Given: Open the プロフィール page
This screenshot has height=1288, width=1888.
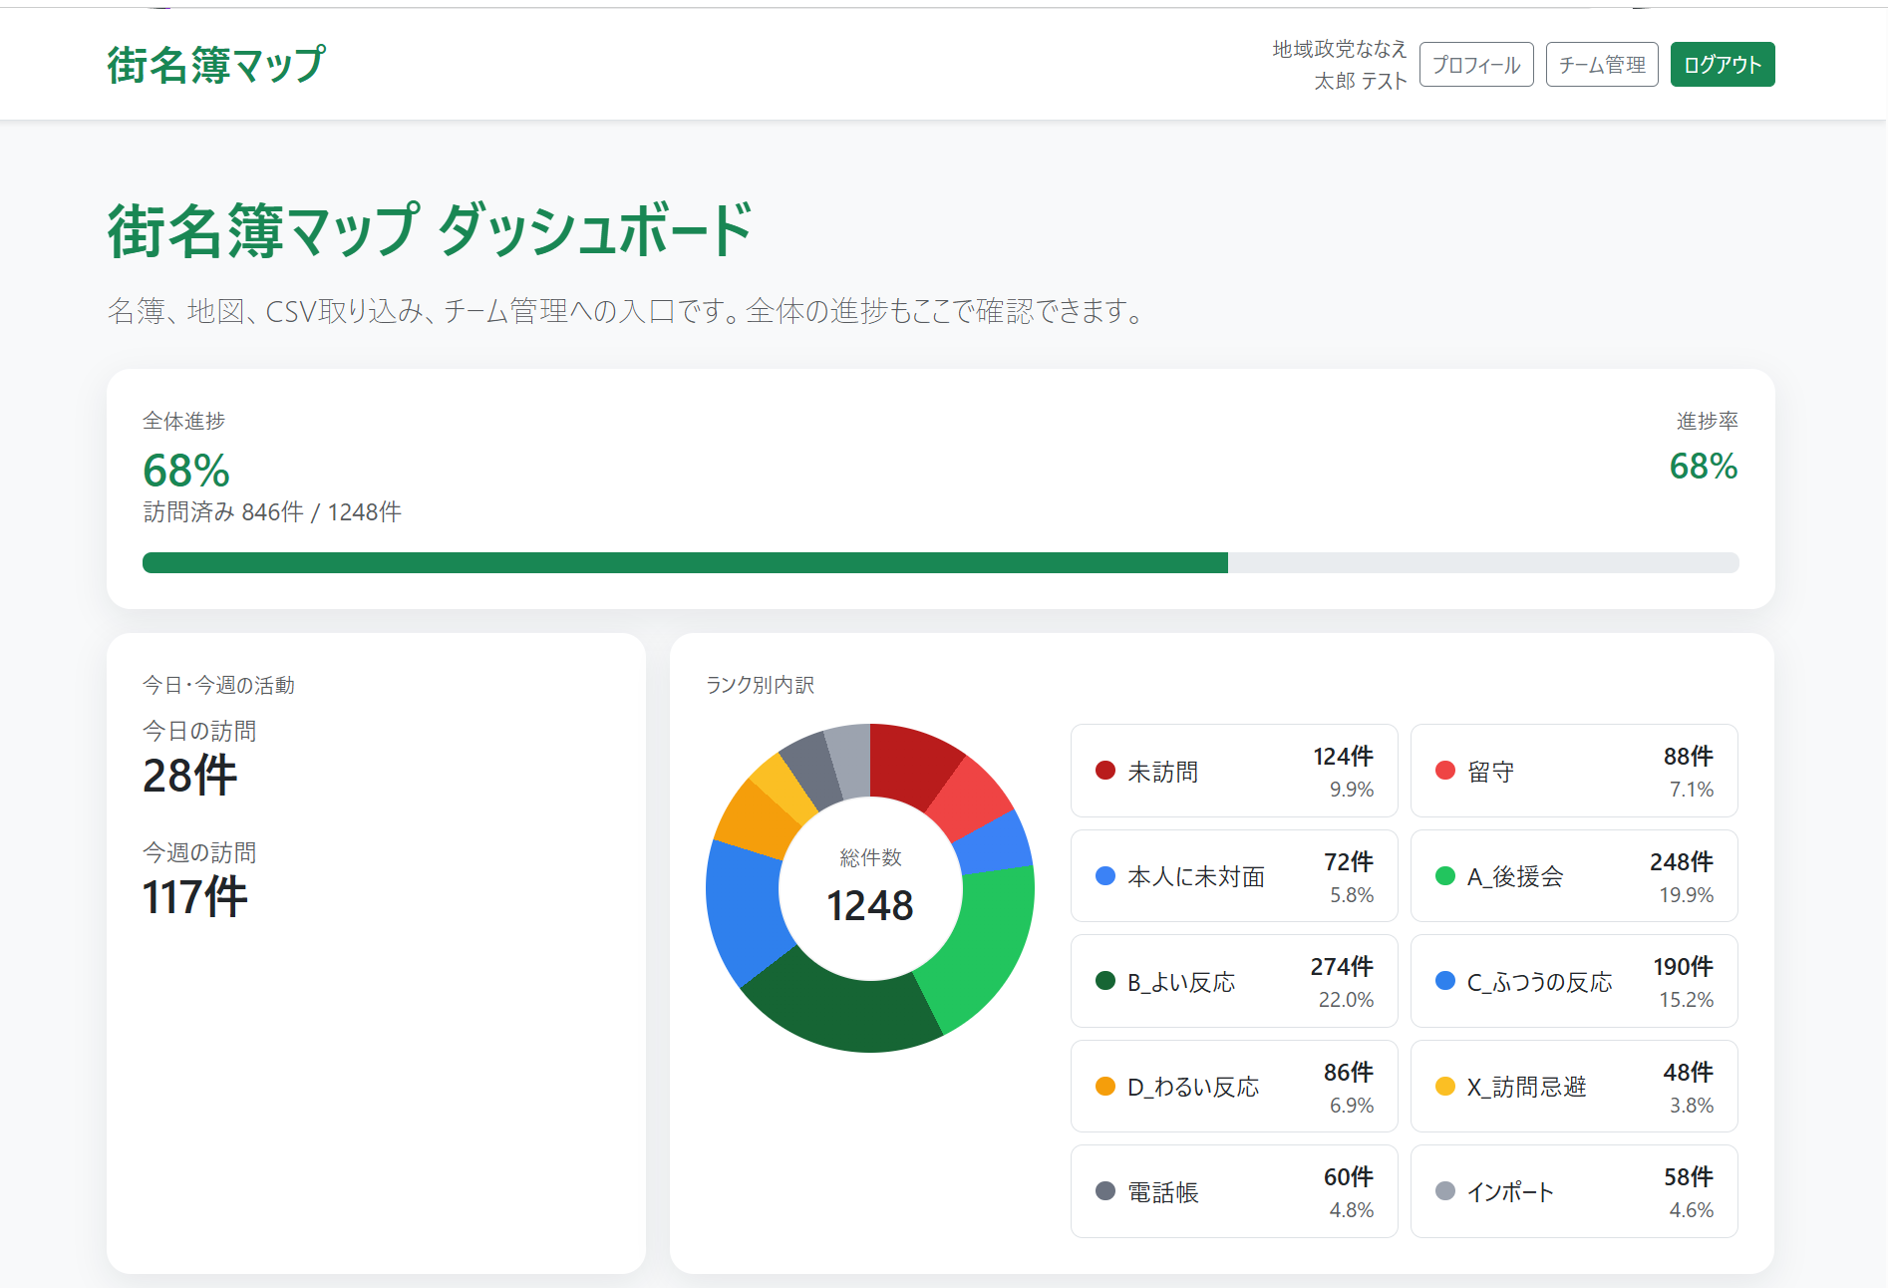Looking at the screenshot, I should (x=1476, y=65).
